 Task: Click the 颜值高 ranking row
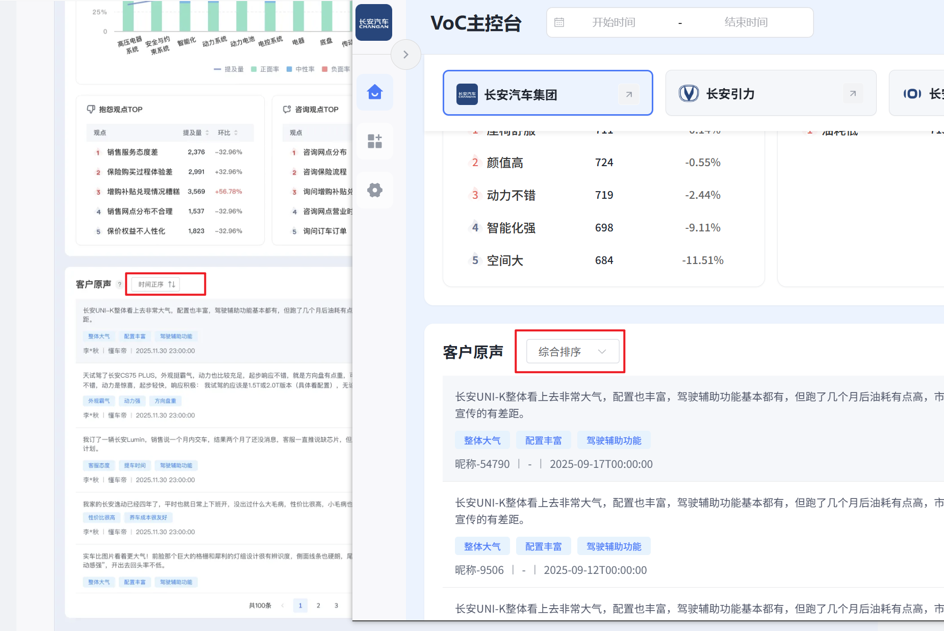[x=604, y=163]
